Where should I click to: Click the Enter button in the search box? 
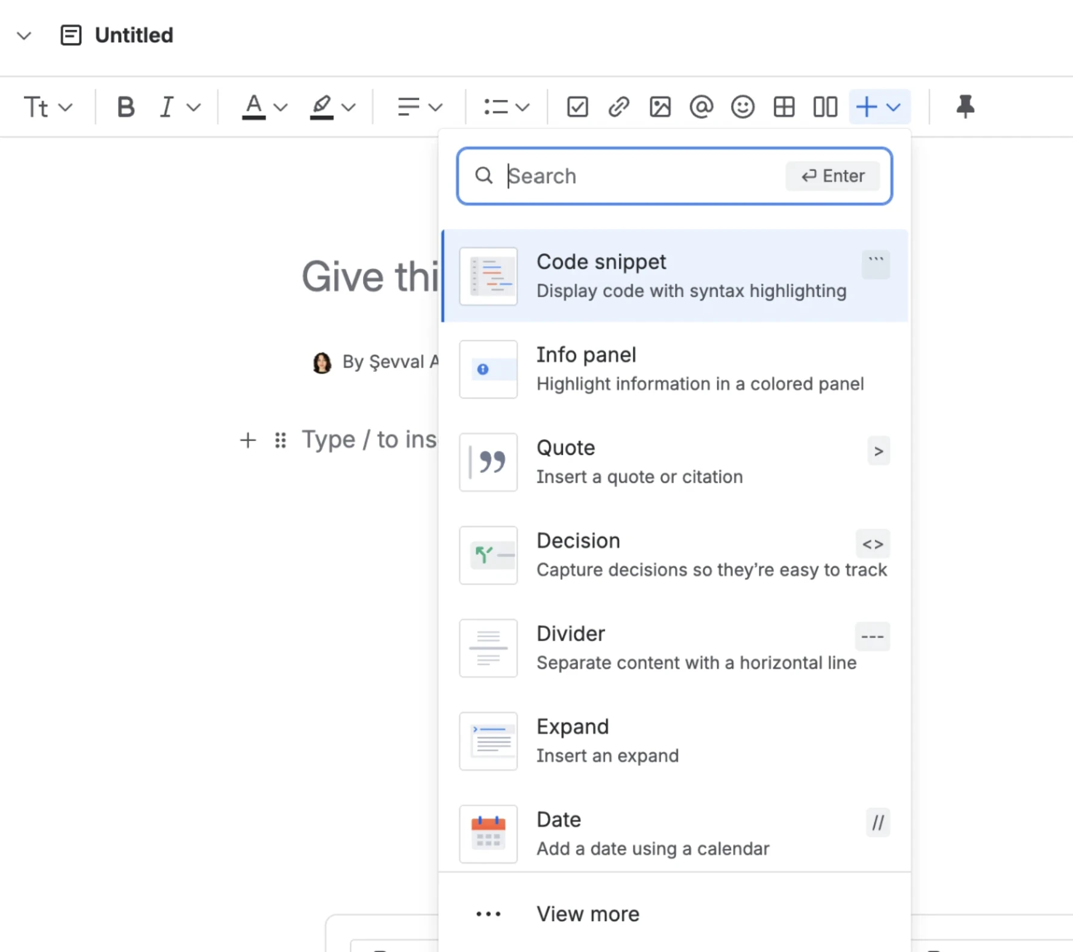point(833,176)
